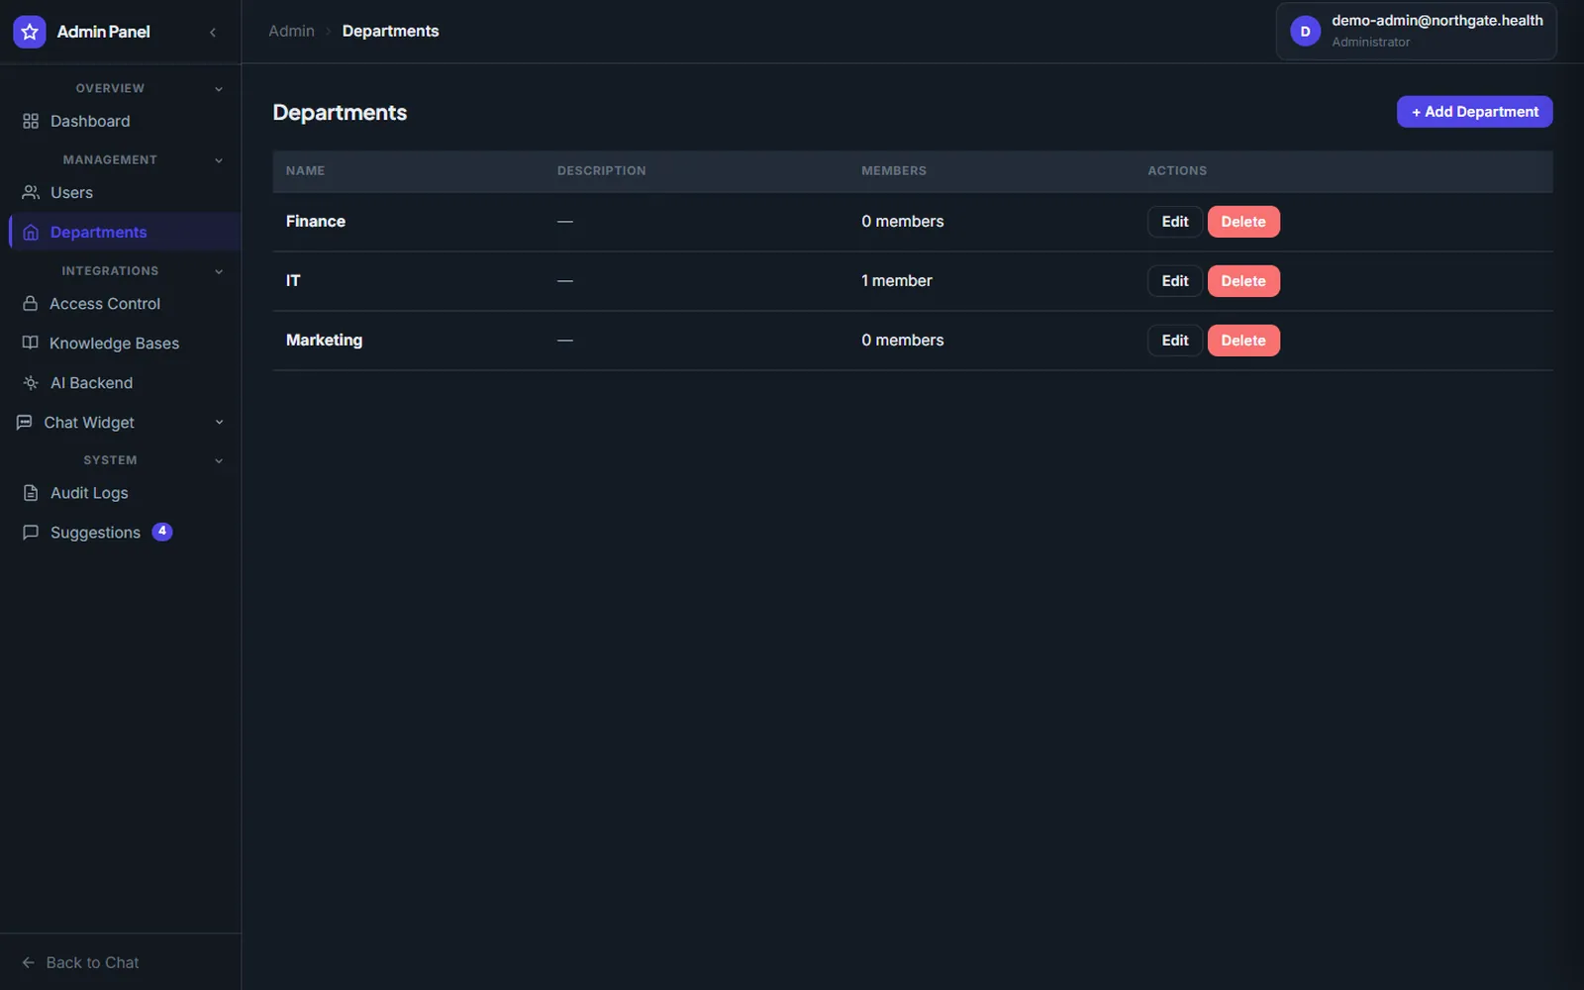
Task: Delete the Marketing department
Action: (x=1243, y=341)
